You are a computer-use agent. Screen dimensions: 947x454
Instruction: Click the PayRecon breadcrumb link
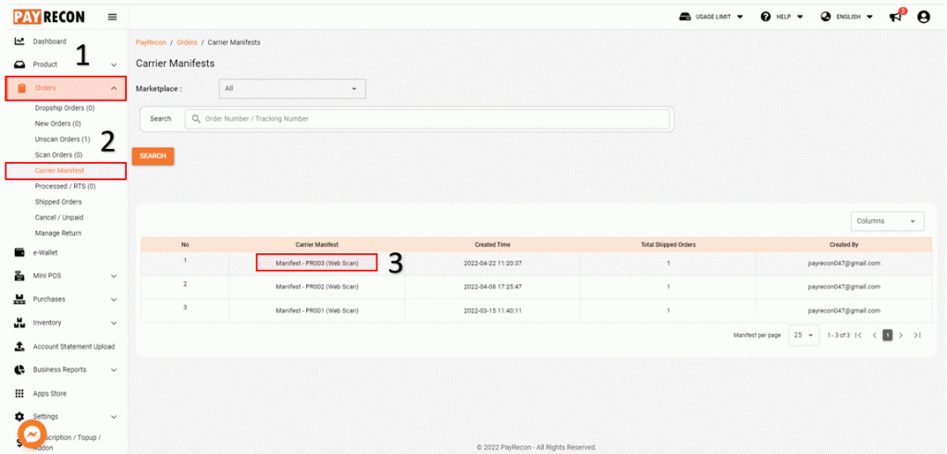tap(151, 43)
